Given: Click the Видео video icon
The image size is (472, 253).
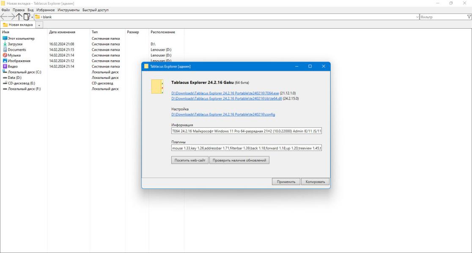Looking at the screenshot, I should (x=5, y=66).
